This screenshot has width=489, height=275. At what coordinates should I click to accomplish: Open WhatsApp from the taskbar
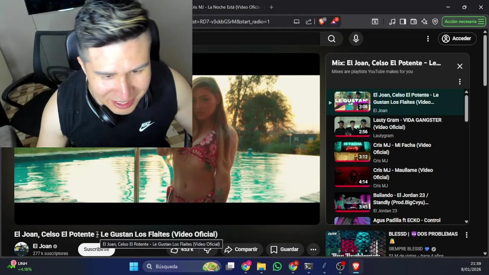pos(277,267)
